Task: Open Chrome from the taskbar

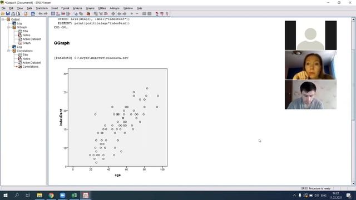Action: pyautogui.click(x=51, y=195)
